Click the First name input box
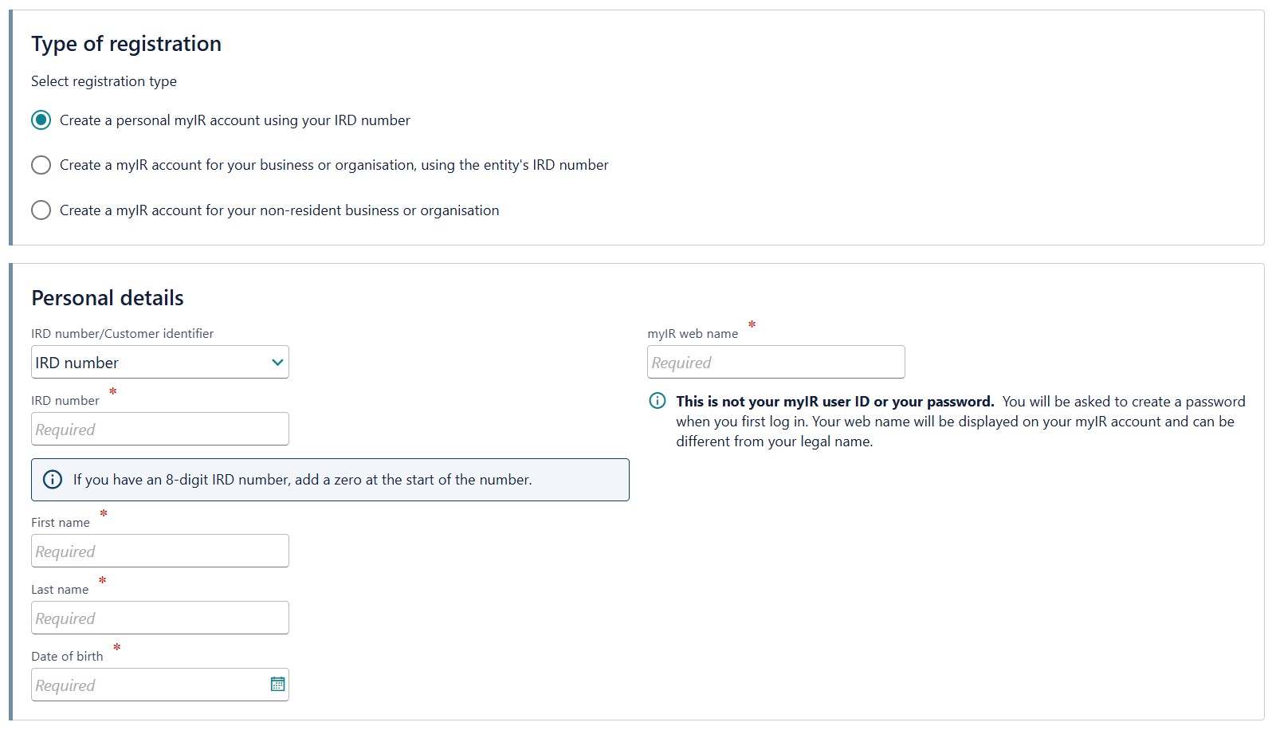The height and width of the screenshot is (734, 1272). (159, 551)
